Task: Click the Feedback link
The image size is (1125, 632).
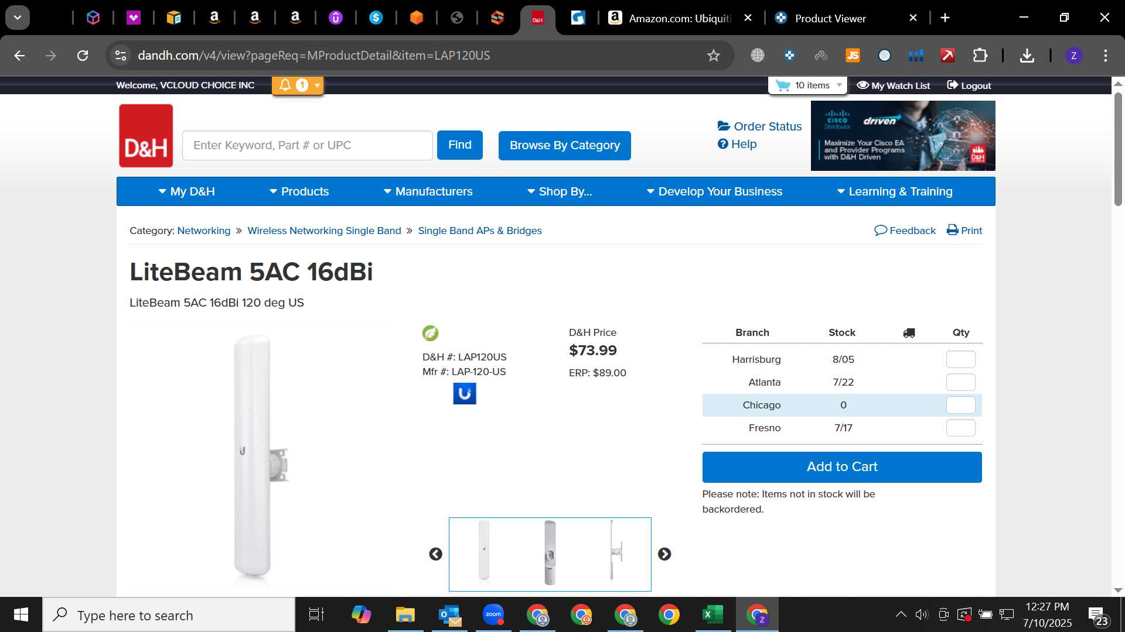Action: coord(905,231)
